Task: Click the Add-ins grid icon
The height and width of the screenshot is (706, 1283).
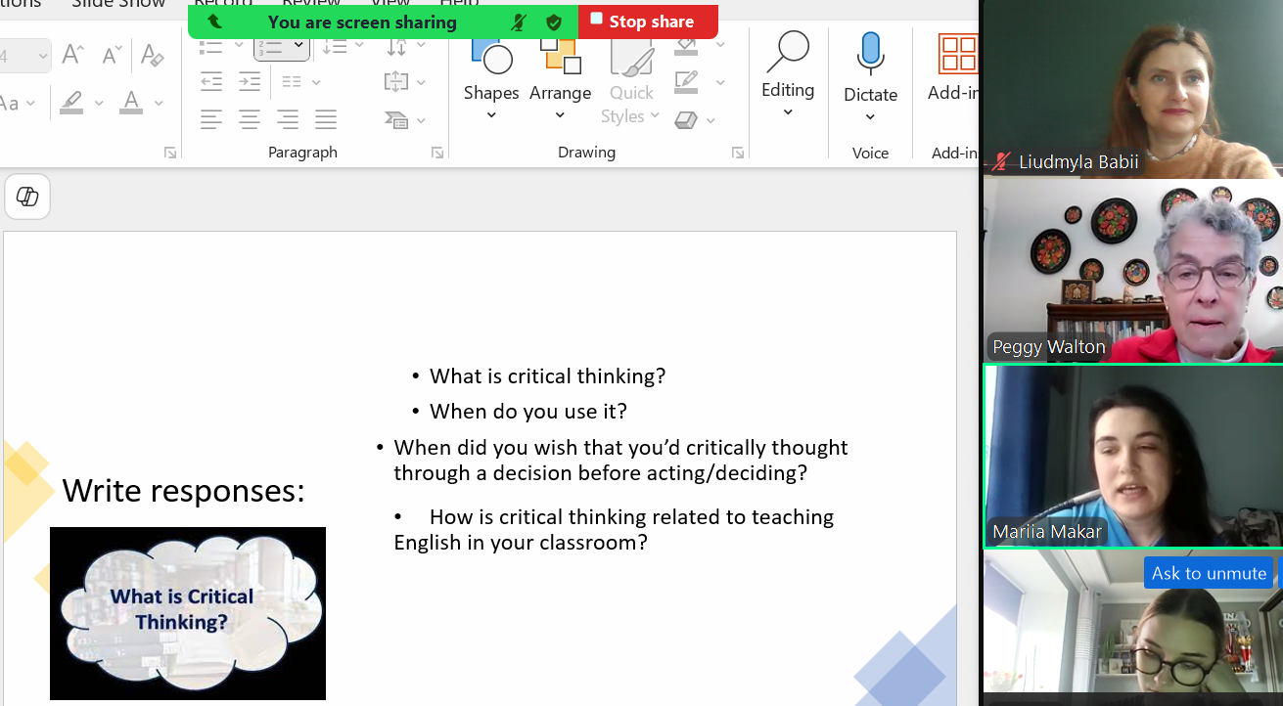Action: click(x=956, y=55)
